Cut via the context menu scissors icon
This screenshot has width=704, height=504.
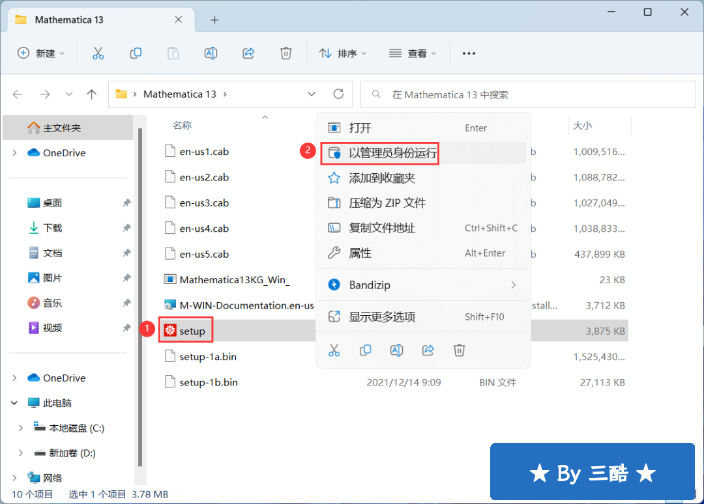click(334, 350)
